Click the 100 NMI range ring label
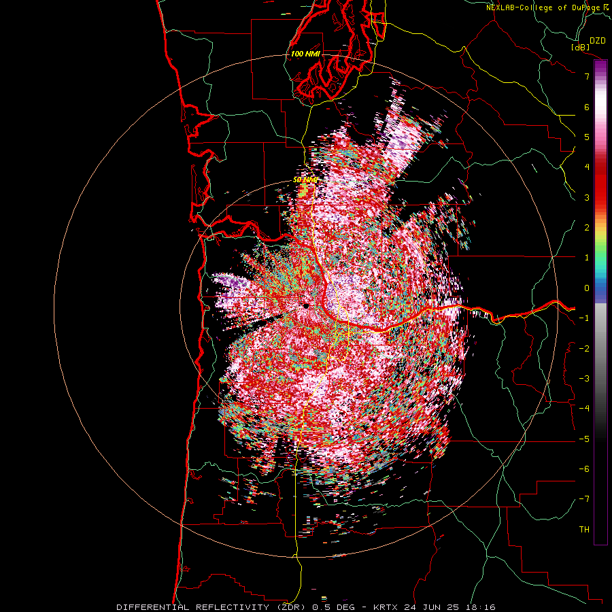Viewport: 612px width, 612px height. 305,54
